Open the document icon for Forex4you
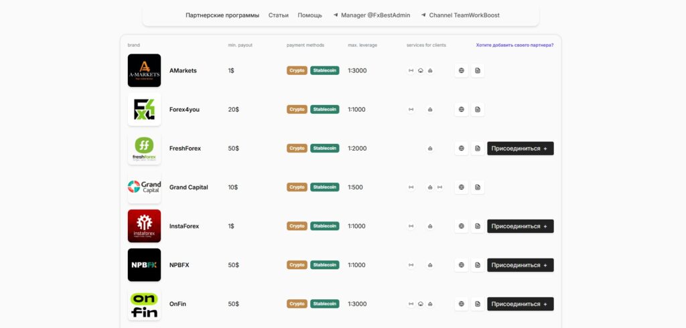This screenshot has height=328, width=686. click(x=477, y=109)
